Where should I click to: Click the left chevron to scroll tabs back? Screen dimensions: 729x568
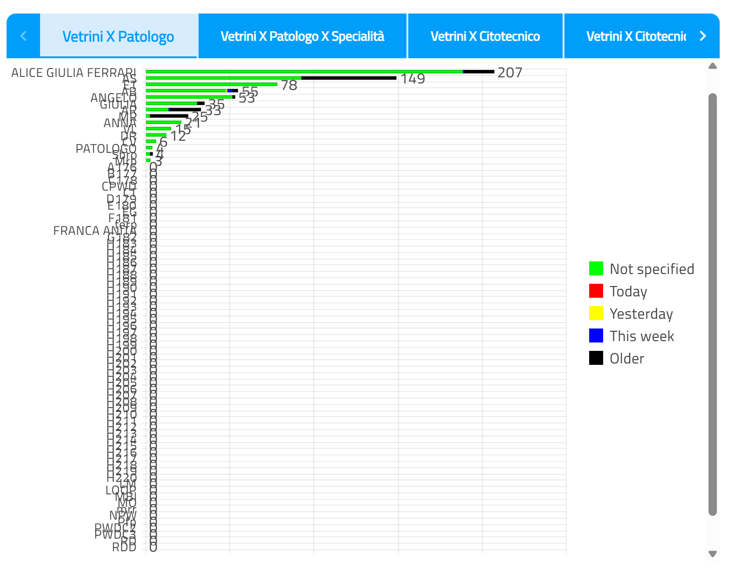coord(24,36)
